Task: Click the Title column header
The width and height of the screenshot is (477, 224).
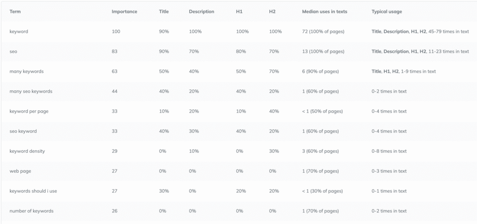Action: point(164,12)
